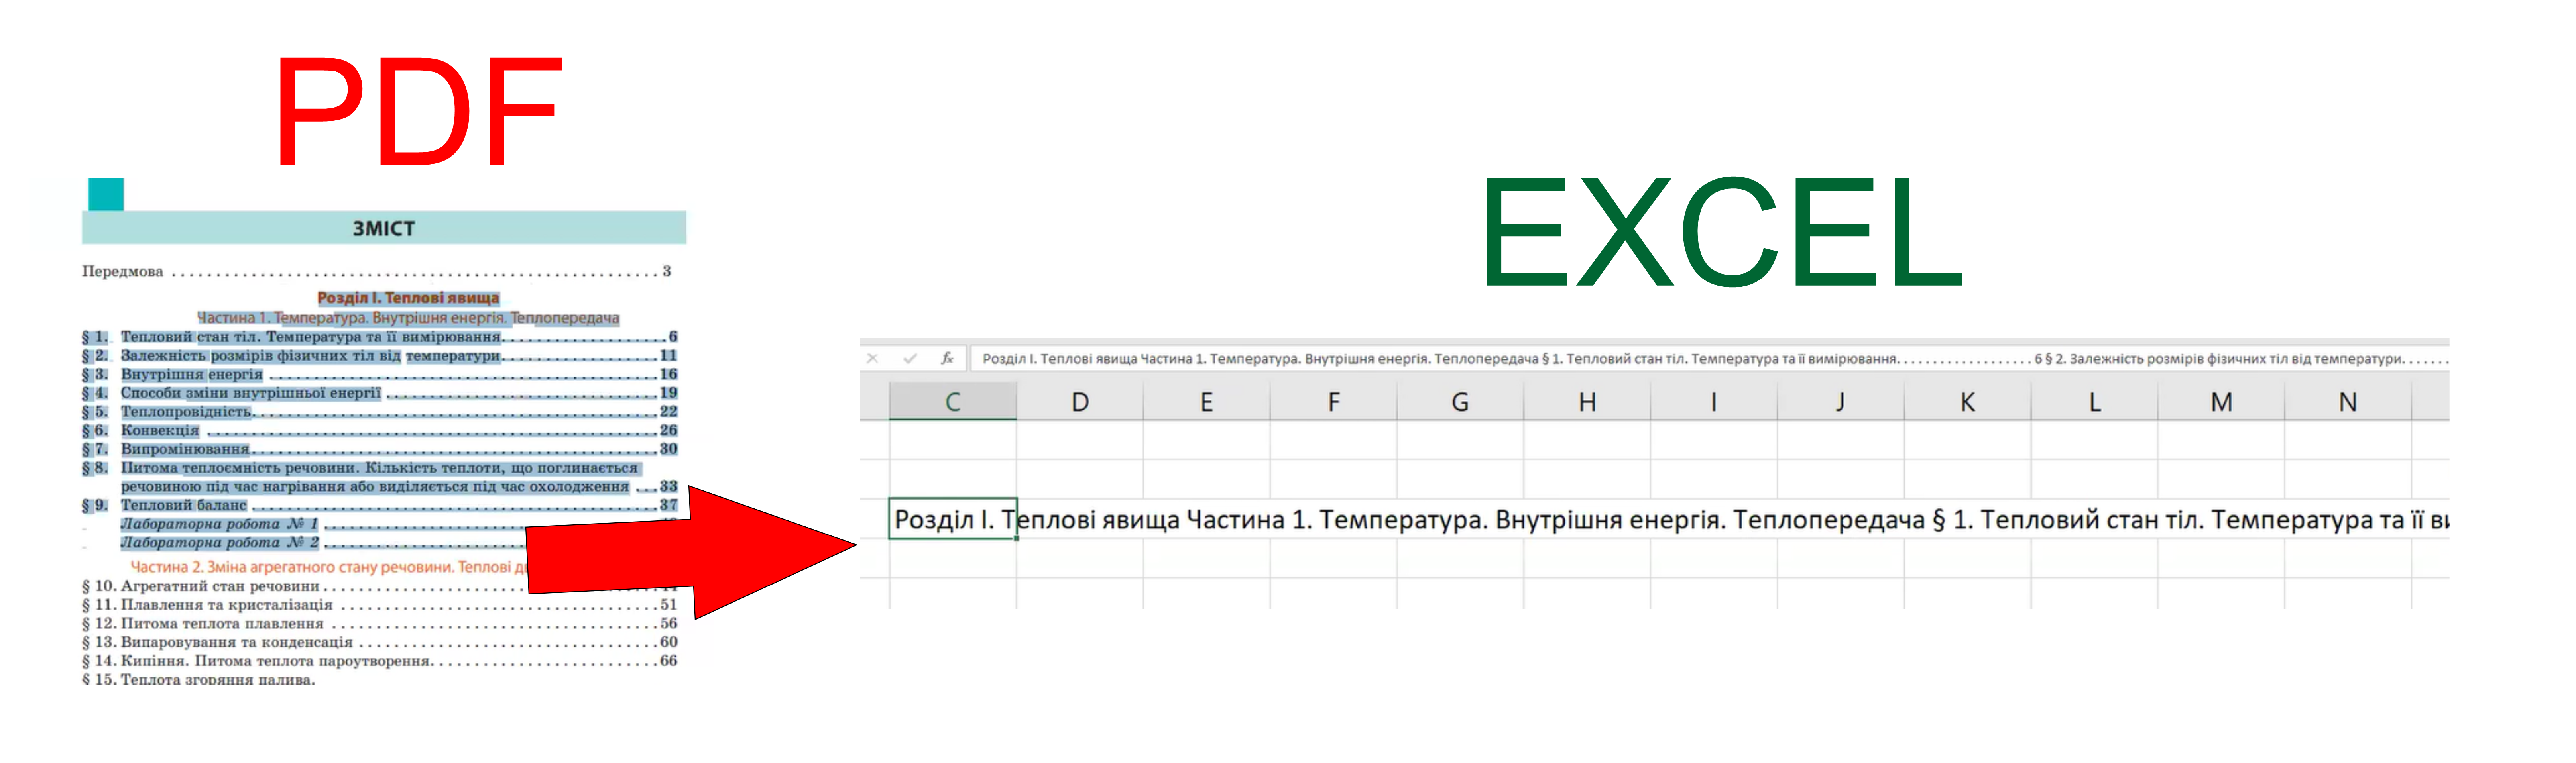Click the Enter checkmark icon in formula bar

(x=910, y=358)
